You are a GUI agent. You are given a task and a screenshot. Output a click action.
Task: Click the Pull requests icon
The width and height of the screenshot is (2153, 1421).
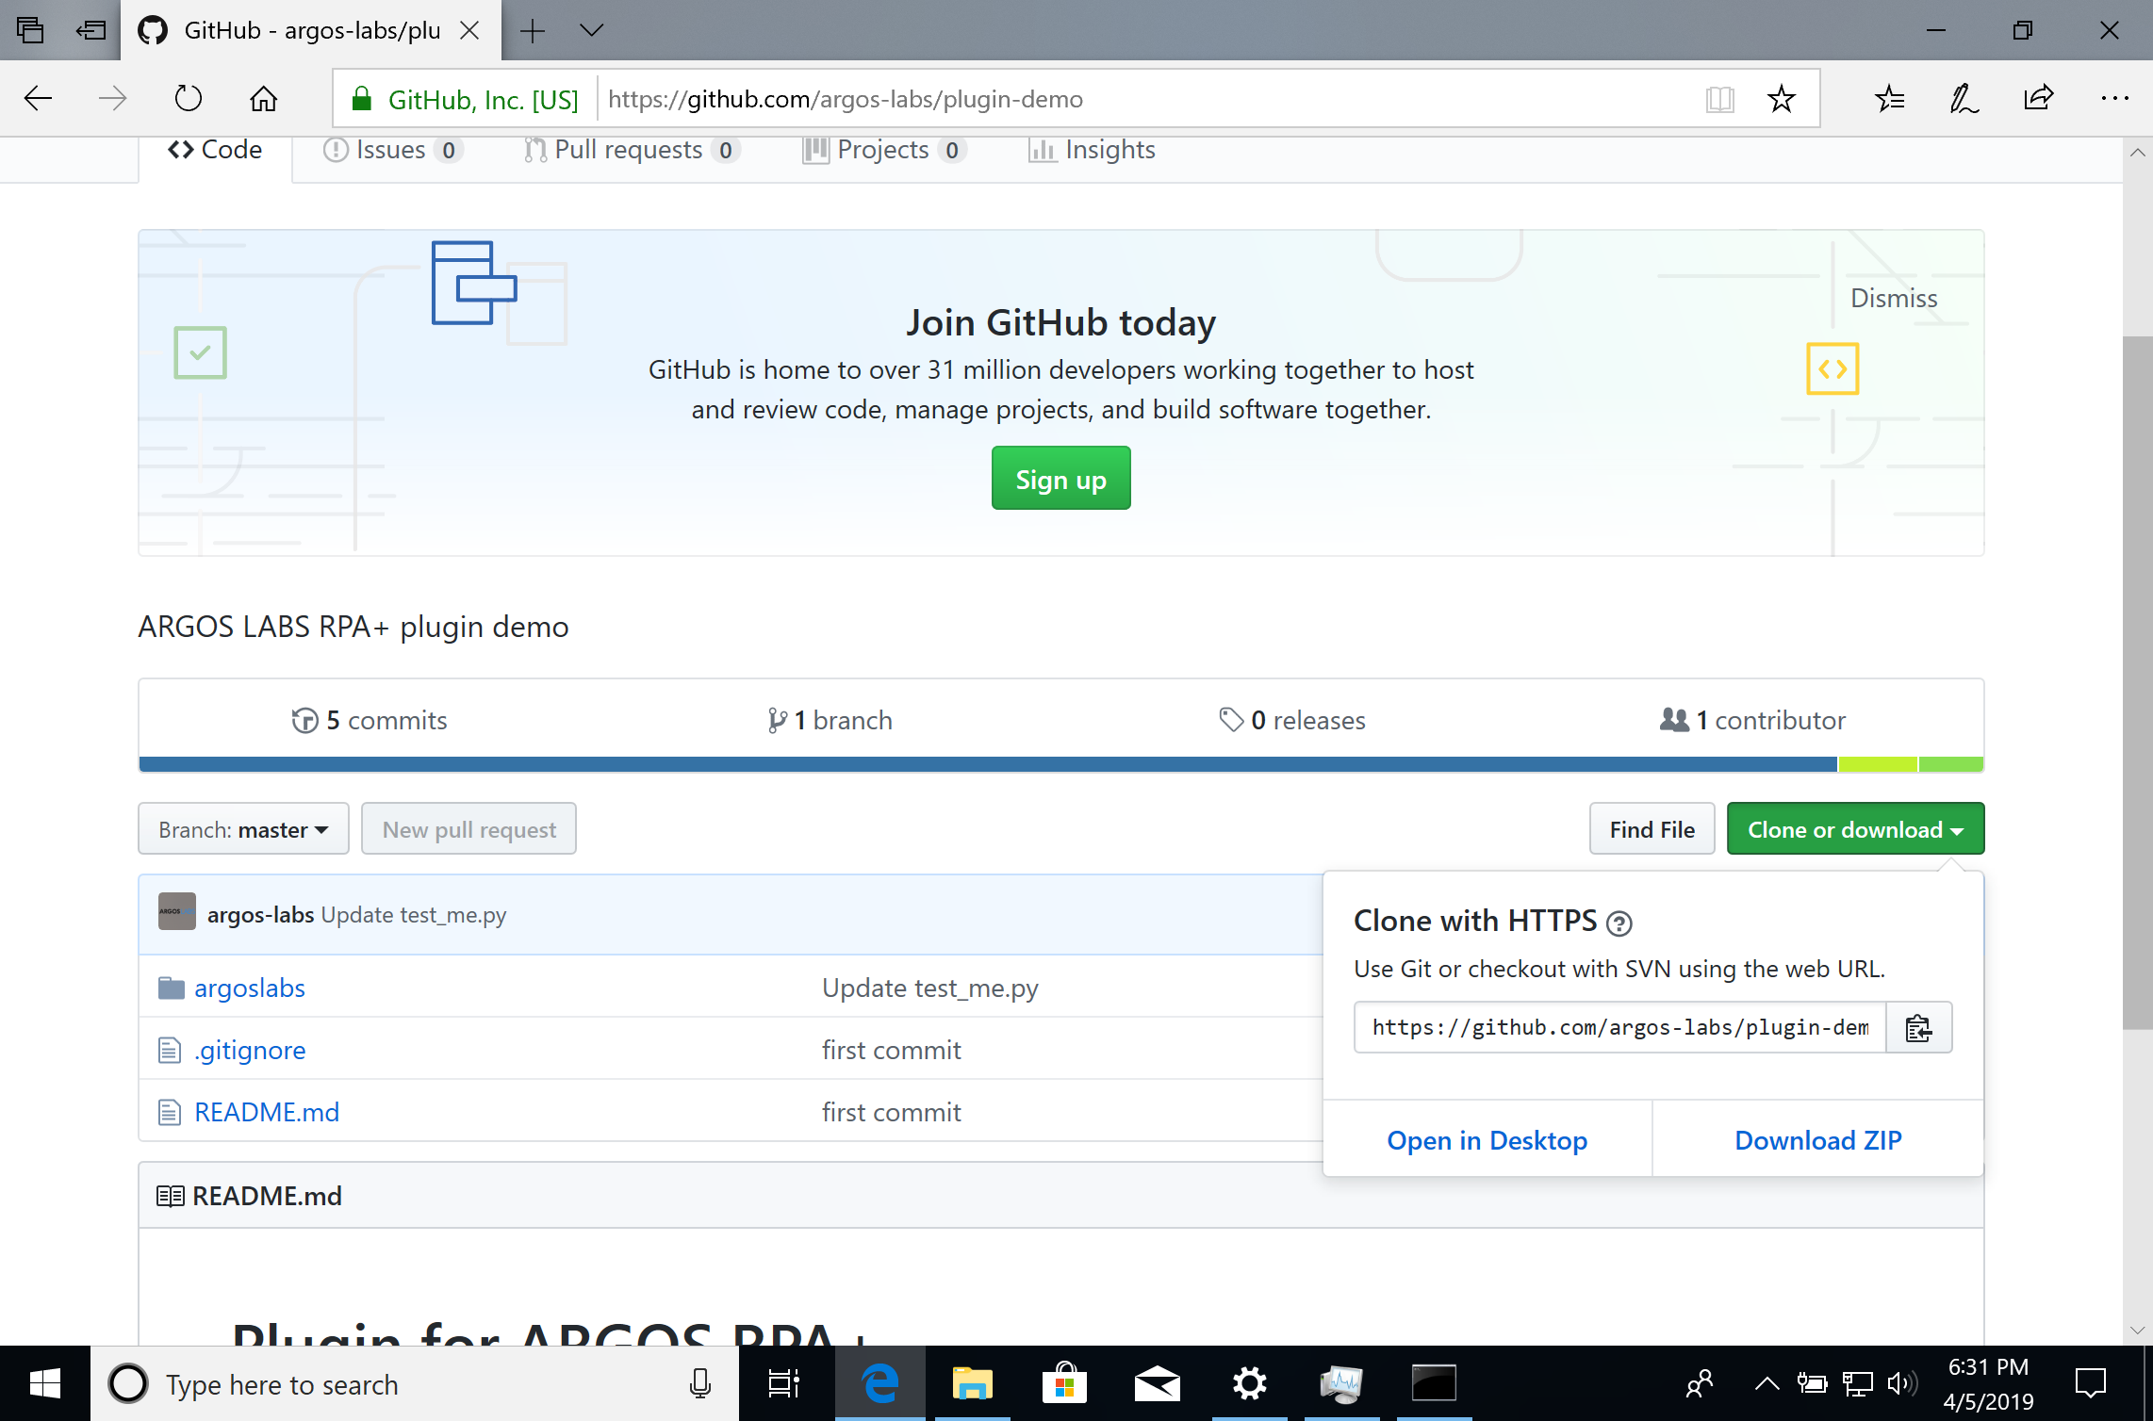pyautogui.click(x=534, y=149)
